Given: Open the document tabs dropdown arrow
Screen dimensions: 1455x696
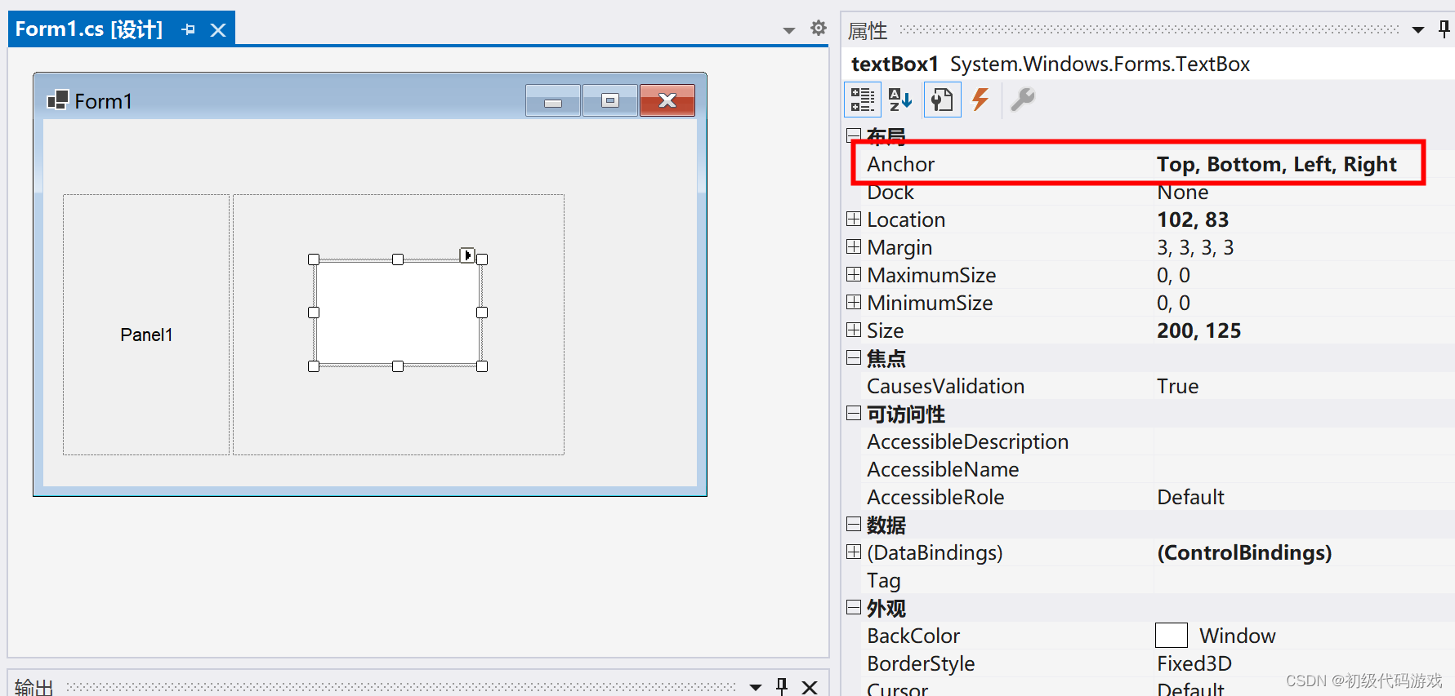Looking at the screenshot, I should [788, 30].
